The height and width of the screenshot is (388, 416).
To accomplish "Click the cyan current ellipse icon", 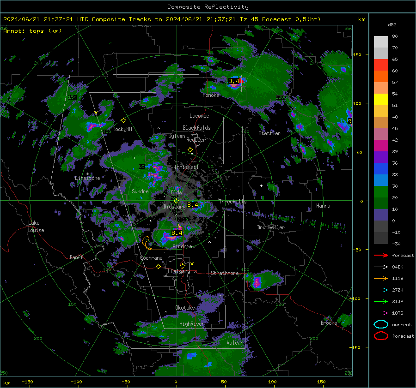I will pyautogui.click(x=381, y=324).
